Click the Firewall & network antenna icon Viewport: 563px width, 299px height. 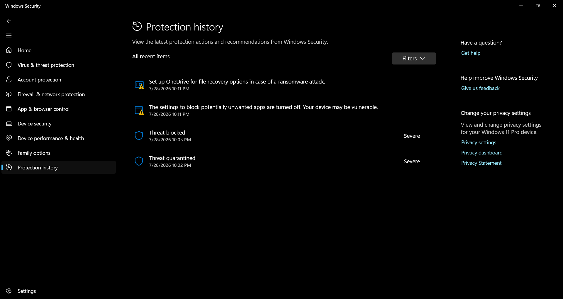coord(9,94)
